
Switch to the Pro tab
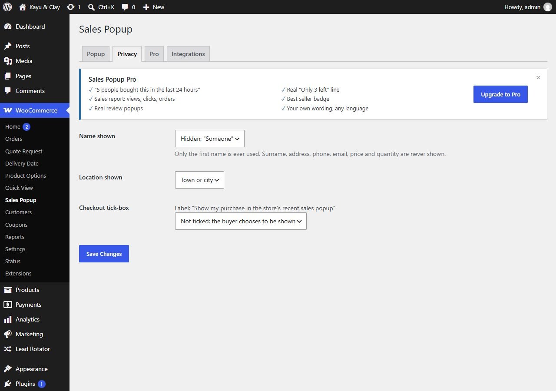click(x=154, y=54)
